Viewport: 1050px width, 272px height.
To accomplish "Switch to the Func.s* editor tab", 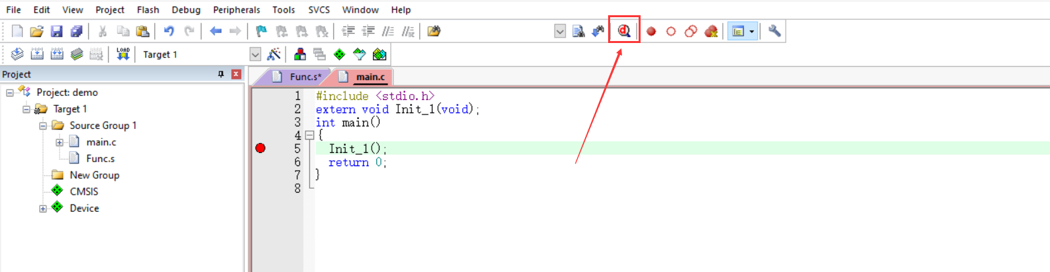I will point(297,77).
